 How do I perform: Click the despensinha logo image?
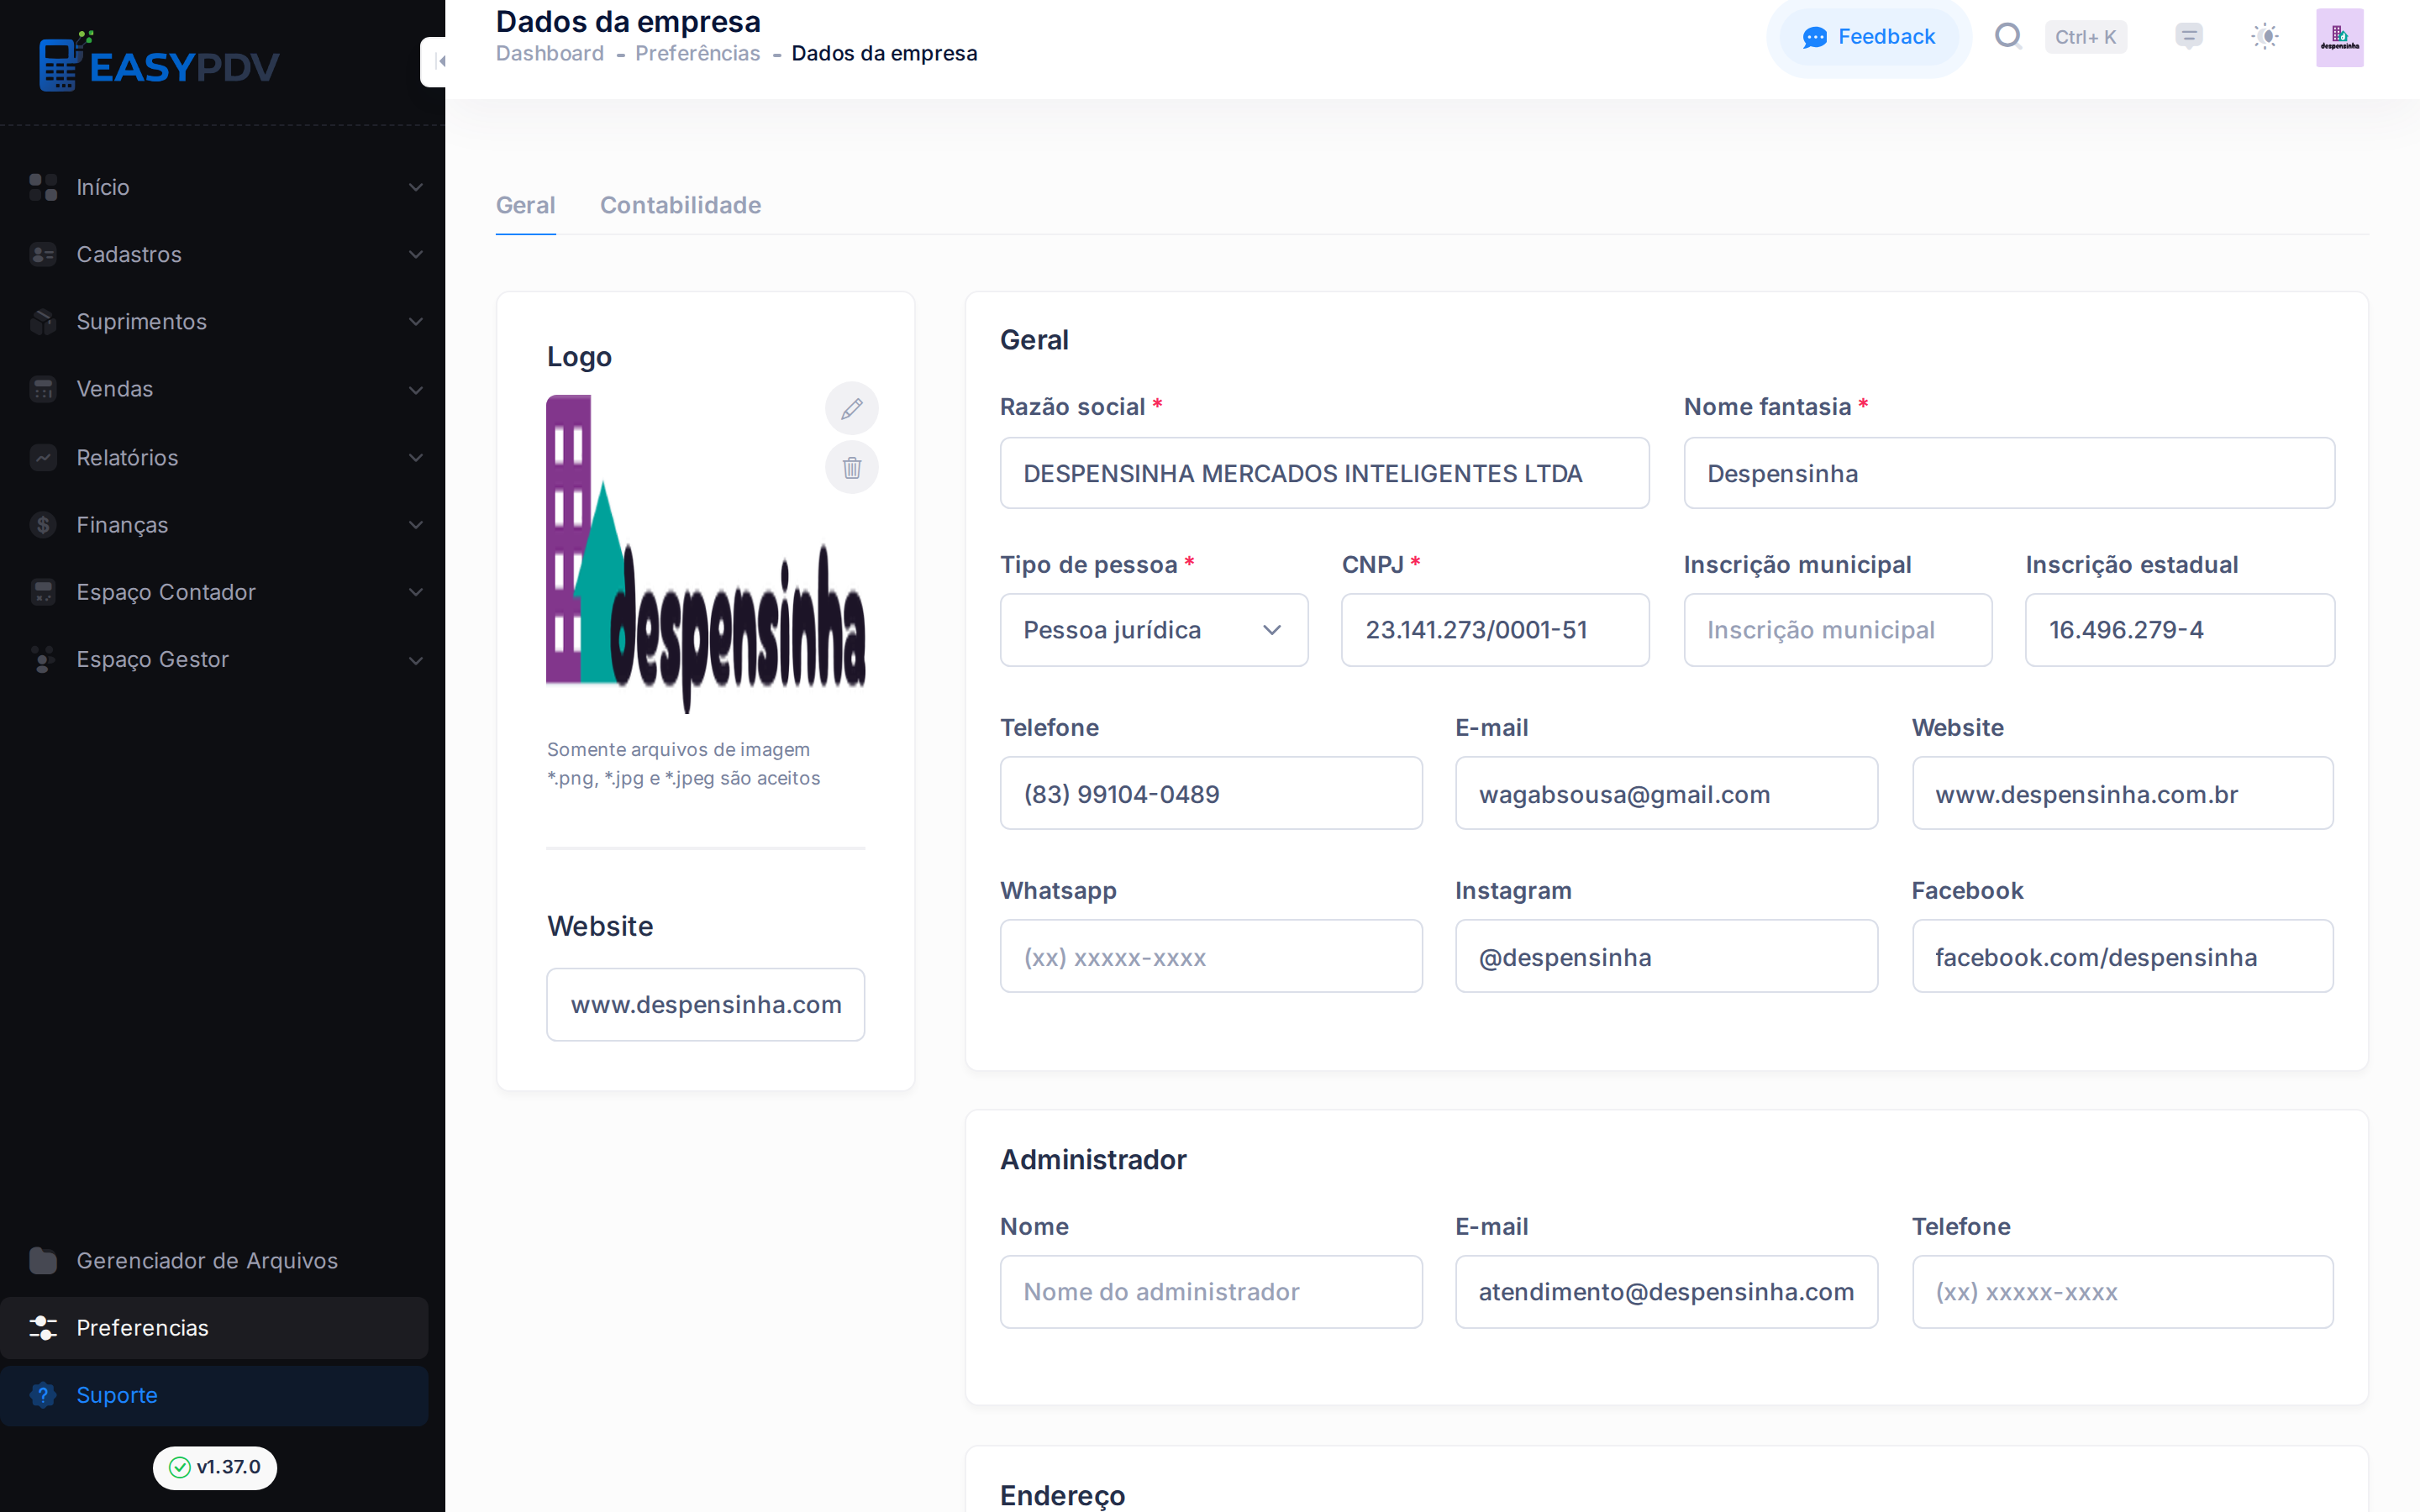pyautogui.click(x=705, y=553)
